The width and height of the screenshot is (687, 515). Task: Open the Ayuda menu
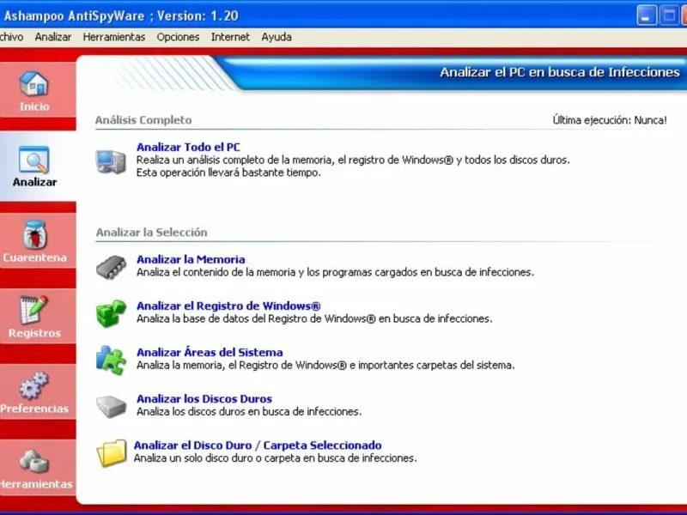277,37
